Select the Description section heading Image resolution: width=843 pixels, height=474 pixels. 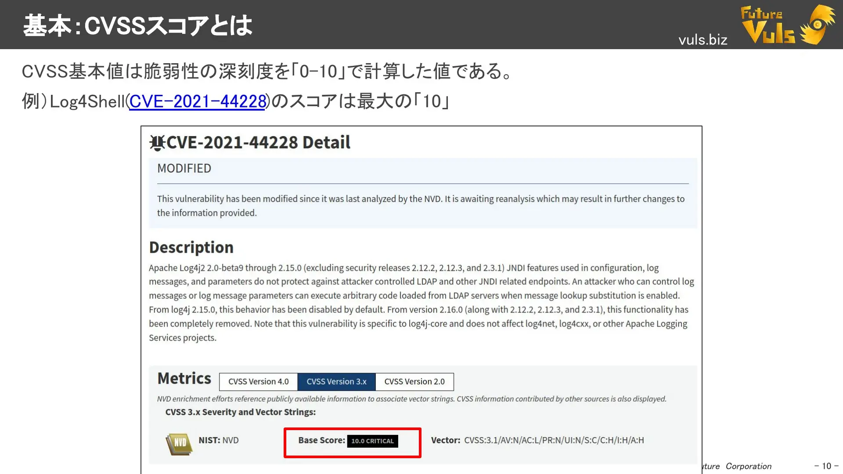(191, 247)
